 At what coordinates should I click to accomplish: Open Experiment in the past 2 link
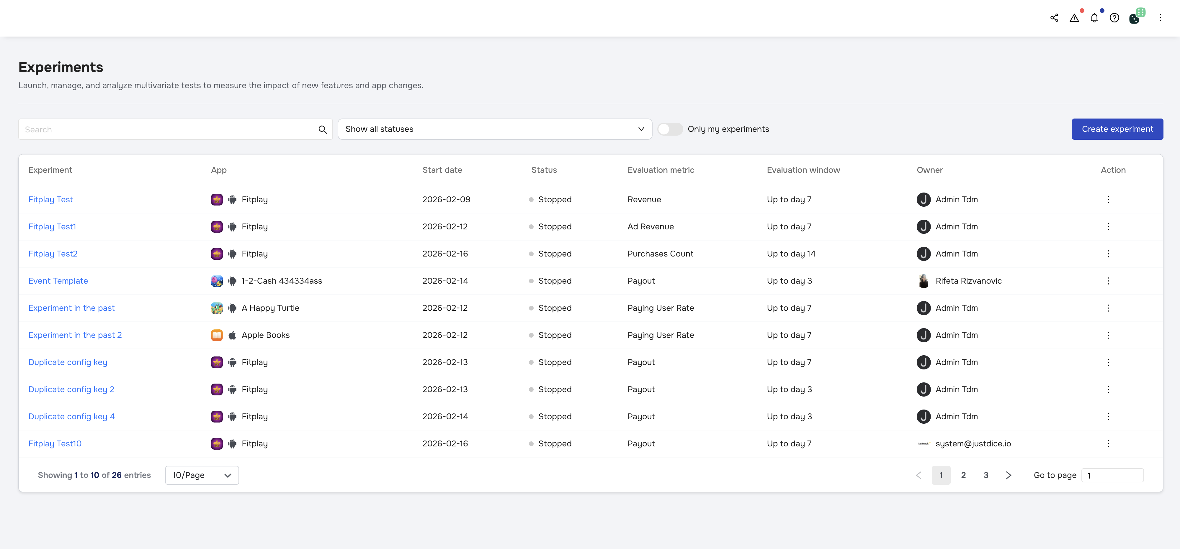point(75,335)
